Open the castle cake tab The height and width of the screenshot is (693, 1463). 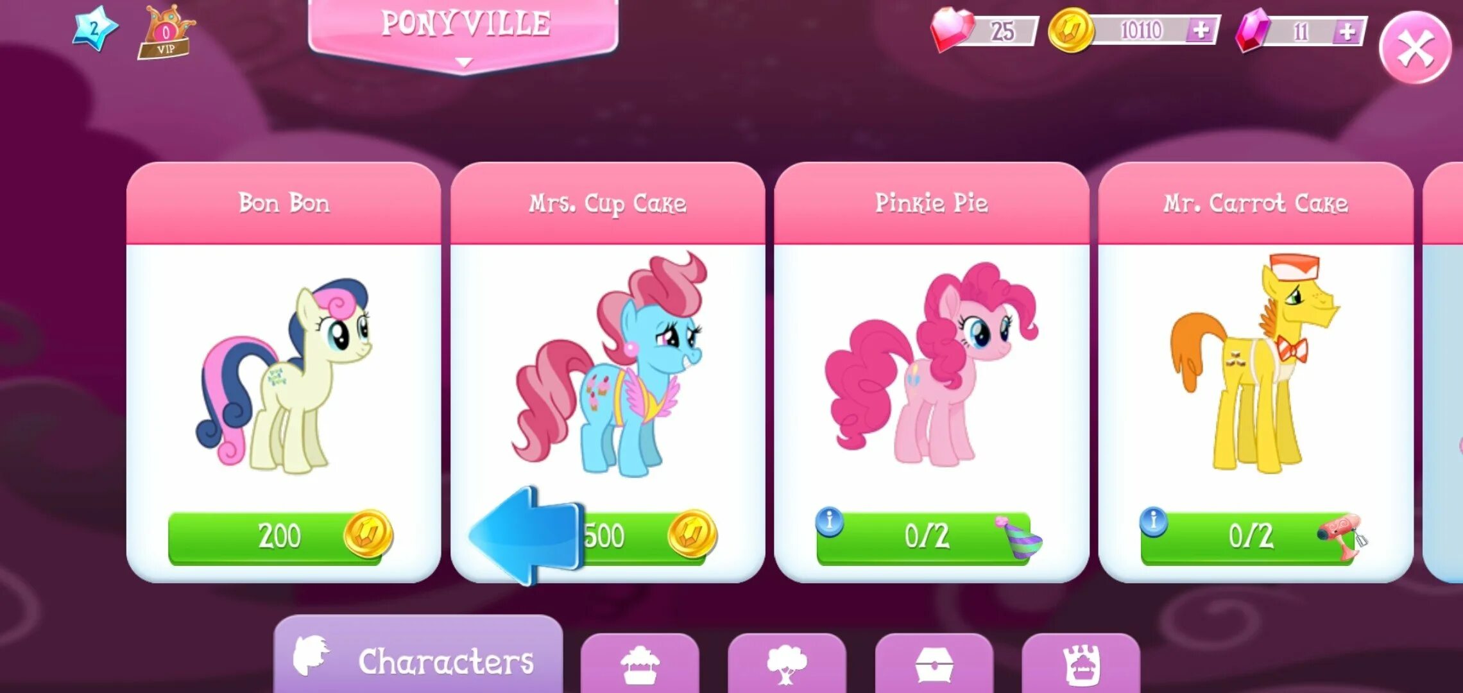click(x=1081, y=664)
